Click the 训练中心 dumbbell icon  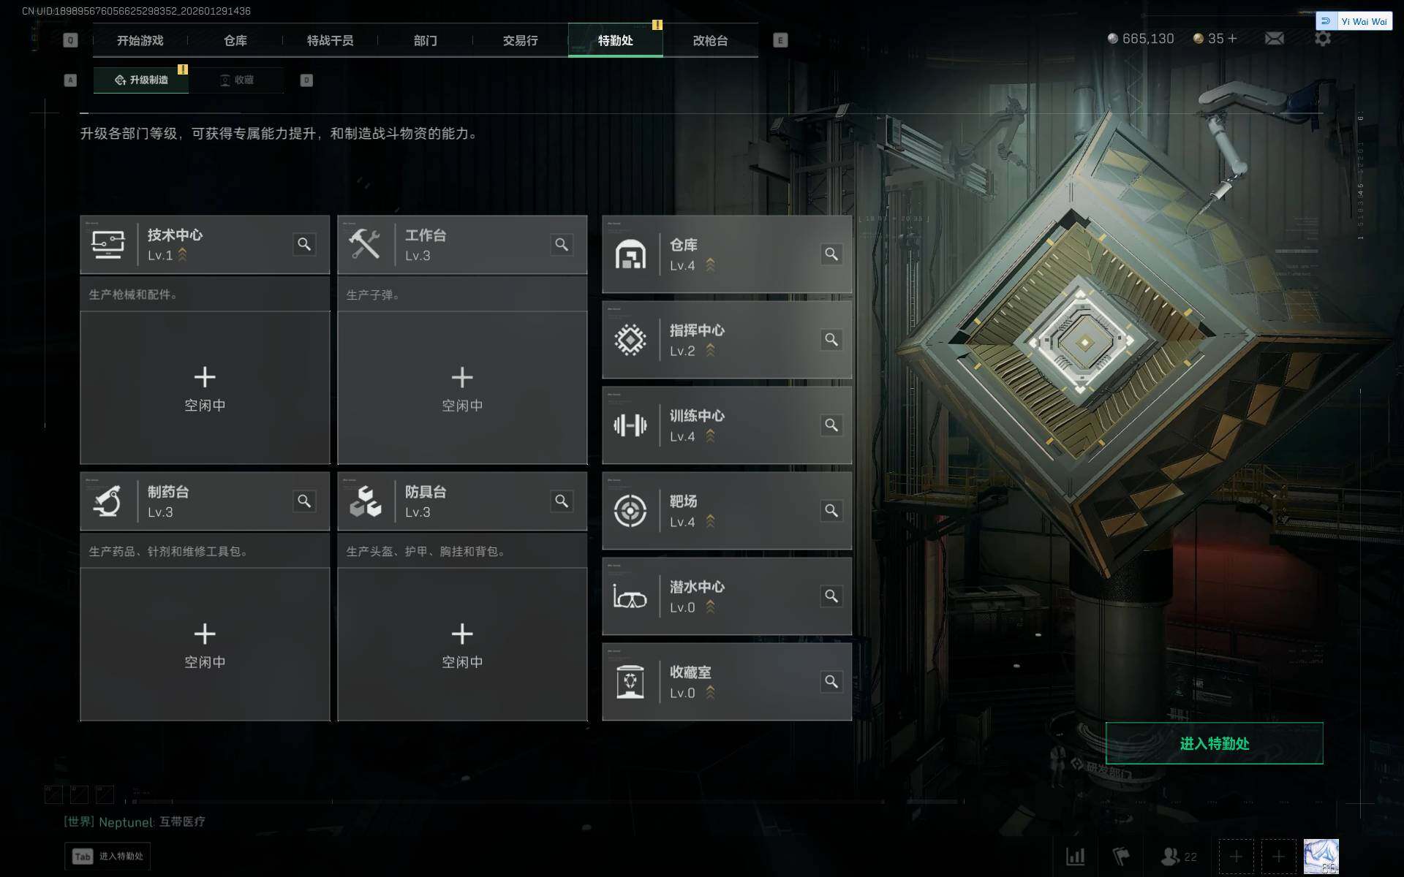(630, 425)
